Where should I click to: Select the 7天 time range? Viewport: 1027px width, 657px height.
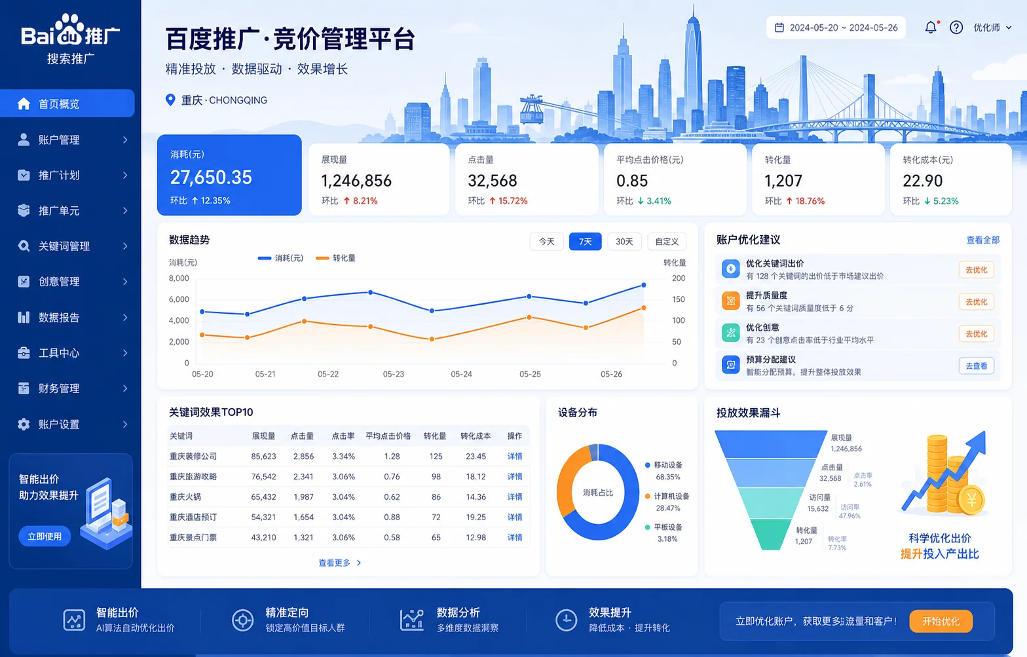[x=586, y=242]
